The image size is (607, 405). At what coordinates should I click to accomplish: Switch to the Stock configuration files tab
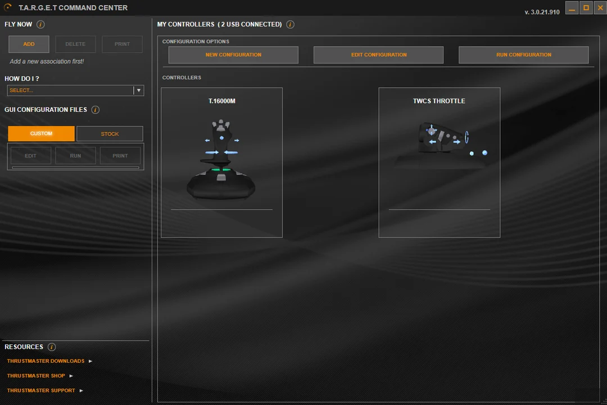coord(110,134)
